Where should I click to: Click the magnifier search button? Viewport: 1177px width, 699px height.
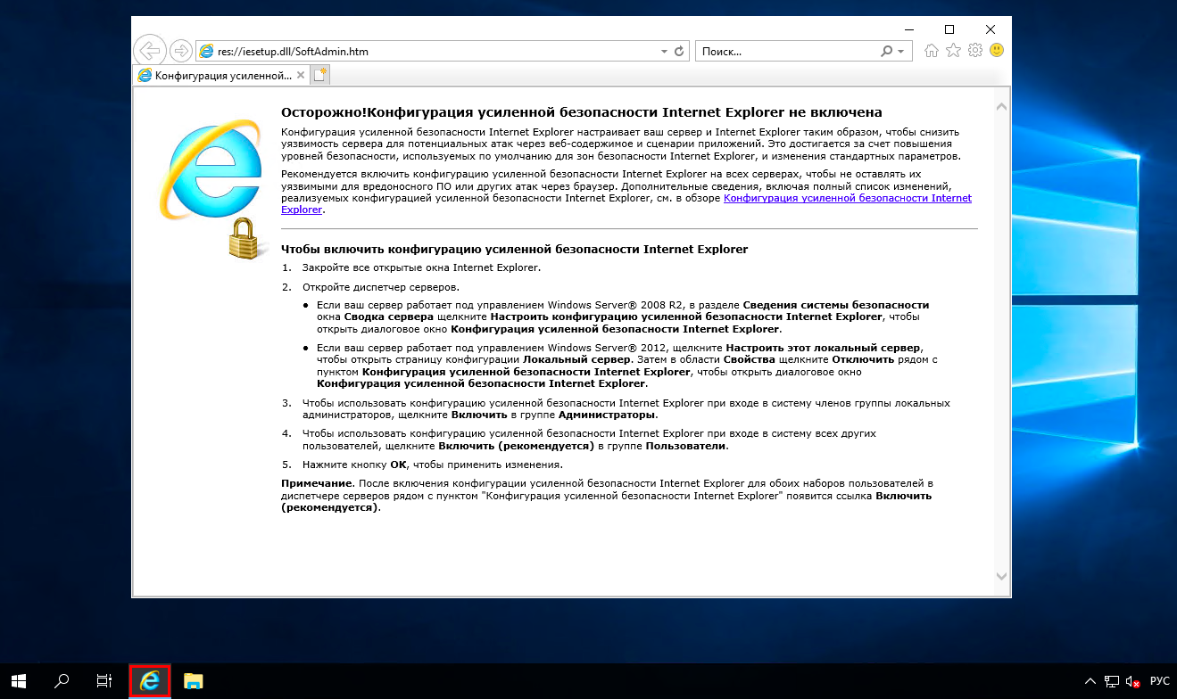pos(887,52)
